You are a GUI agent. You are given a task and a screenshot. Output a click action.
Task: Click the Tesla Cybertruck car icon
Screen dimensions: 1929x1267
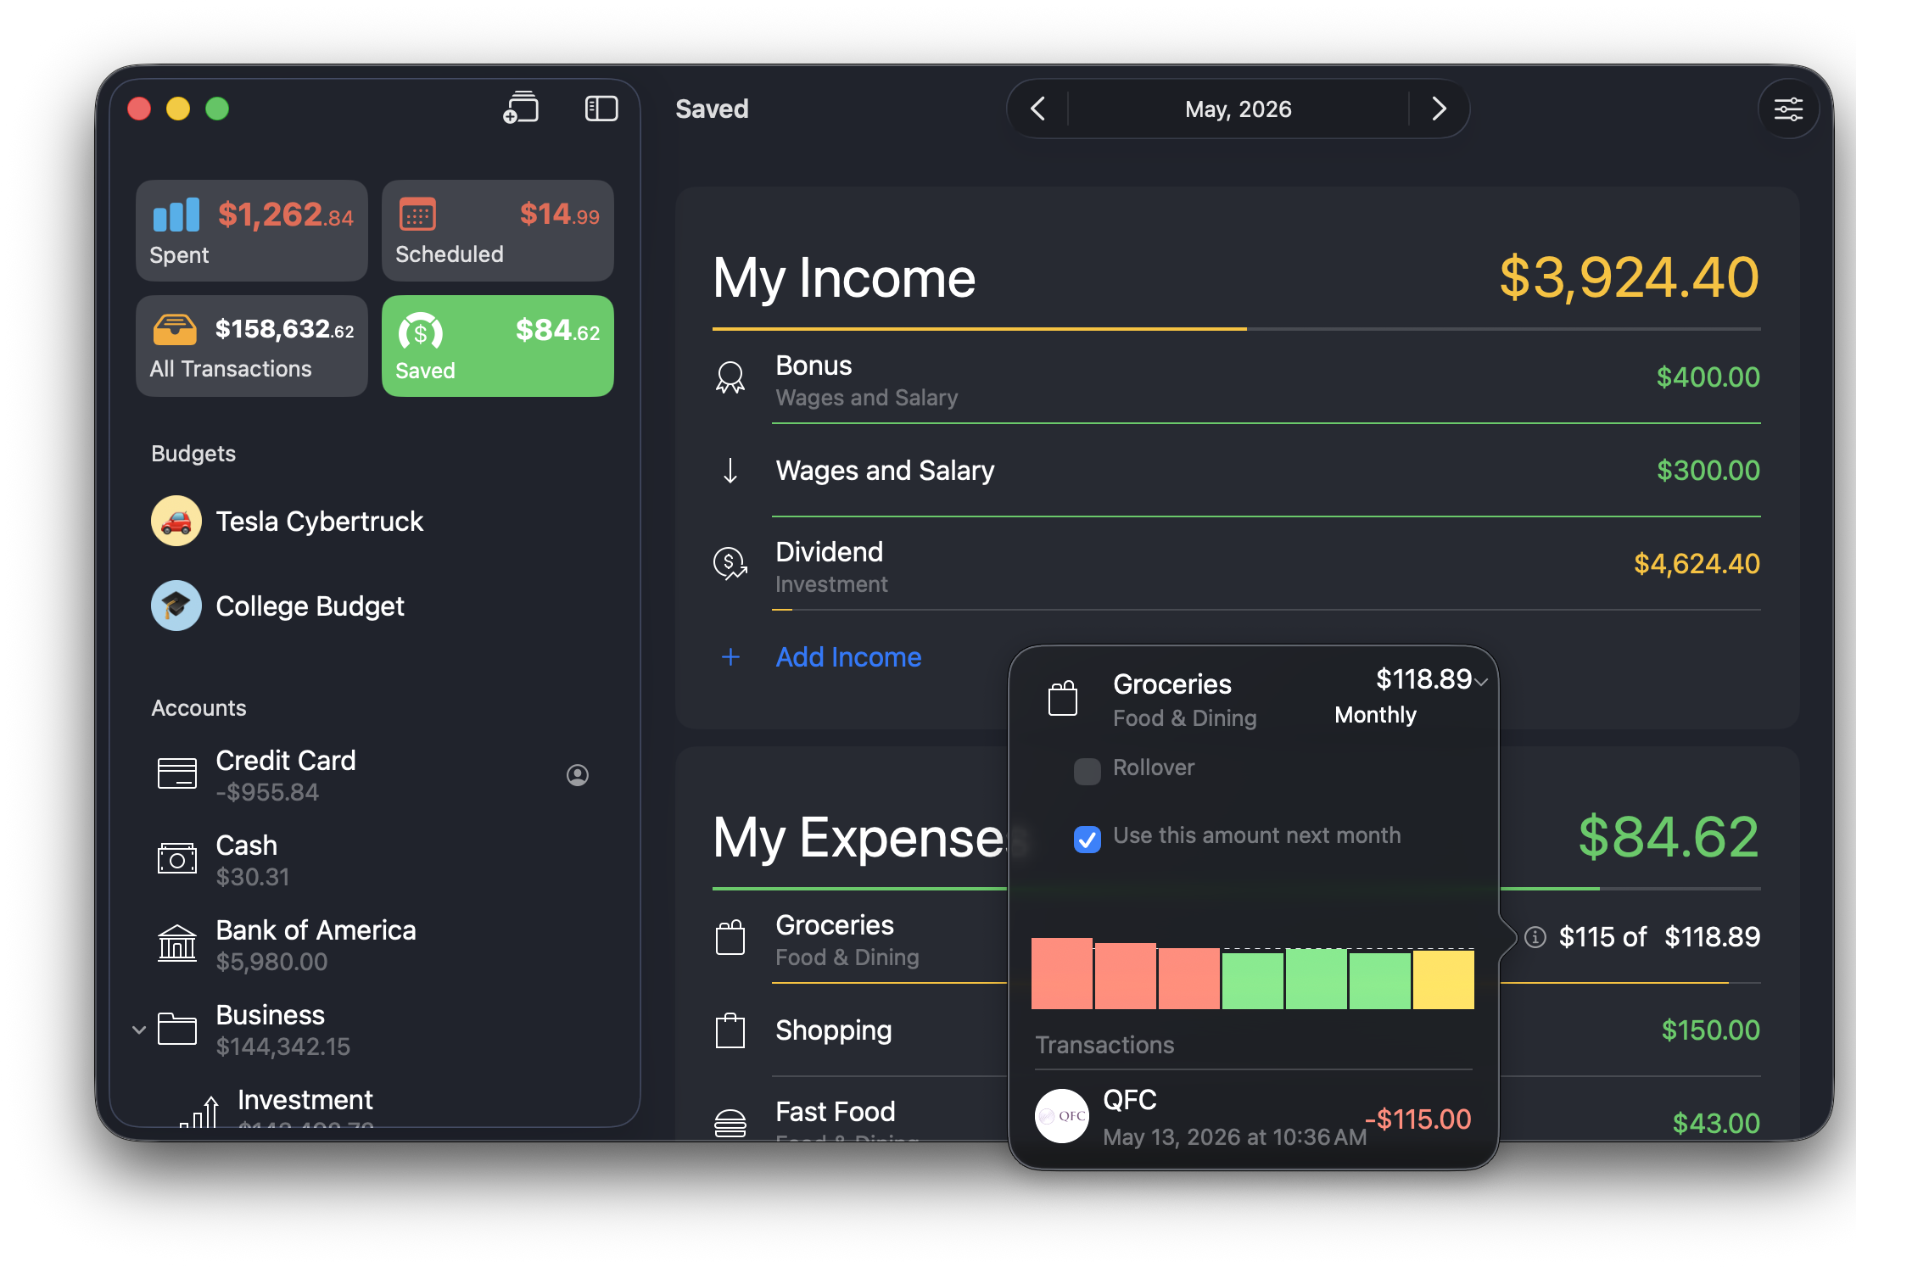(x=176, y=521)
